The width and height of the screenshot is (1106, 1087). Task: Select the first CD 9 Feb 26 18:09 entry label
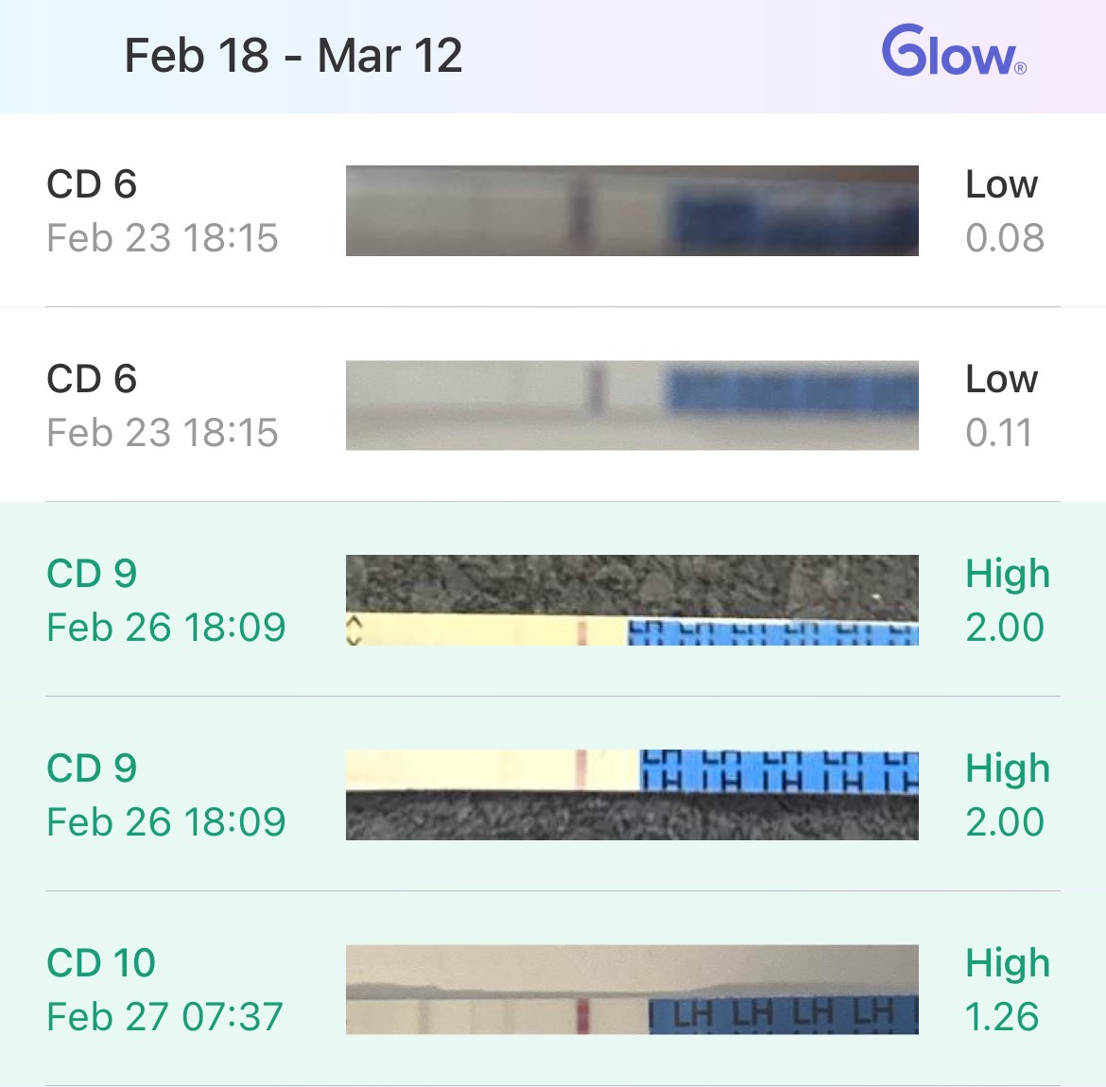(165, 599)
